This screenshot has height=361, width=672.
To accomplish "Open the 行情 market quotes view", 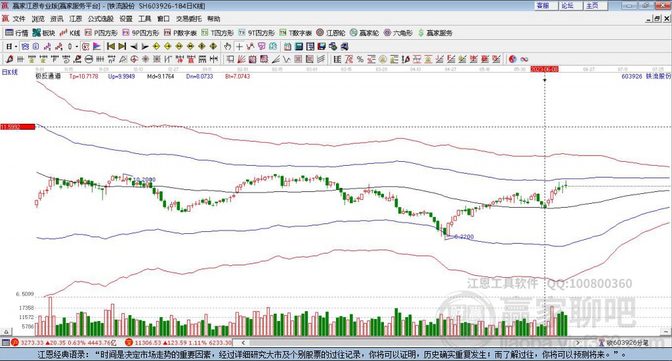I will click(x=16, y=33).
